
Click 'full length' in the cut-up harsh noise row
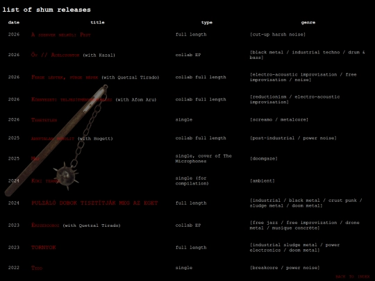click(191, 35)
